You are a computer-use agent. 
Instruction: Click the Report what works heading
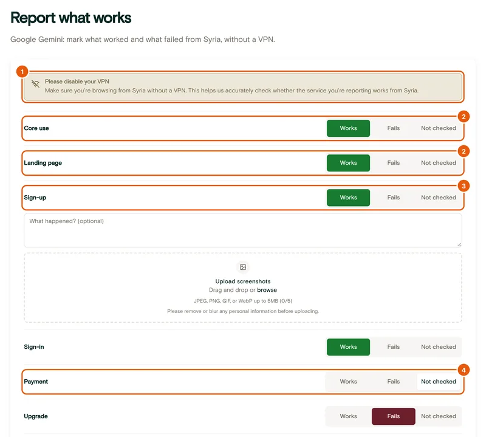71,18
